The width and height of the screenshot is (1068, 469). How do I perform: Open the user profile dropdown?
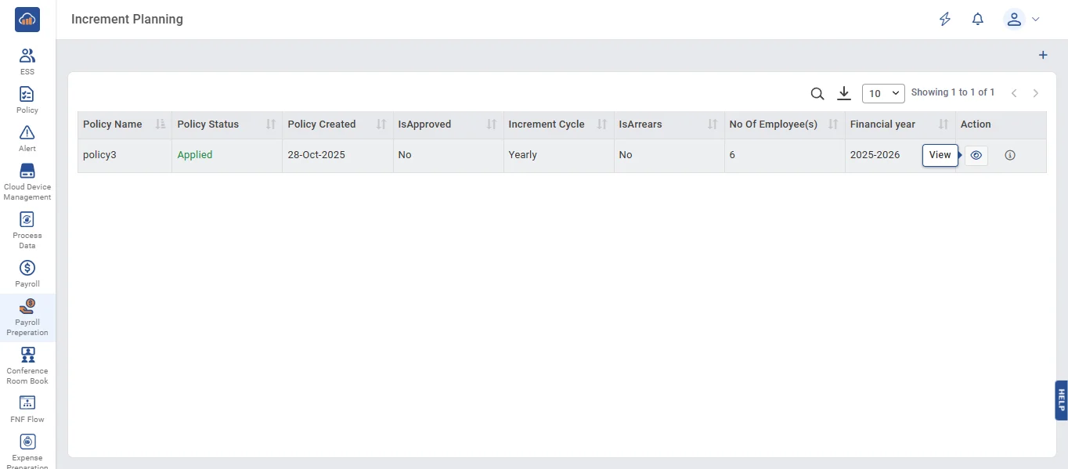point(1021,20)
